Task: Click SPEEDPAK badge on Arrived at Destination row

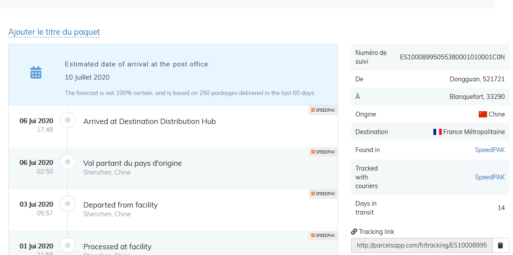Action: (x=323, y=110)
